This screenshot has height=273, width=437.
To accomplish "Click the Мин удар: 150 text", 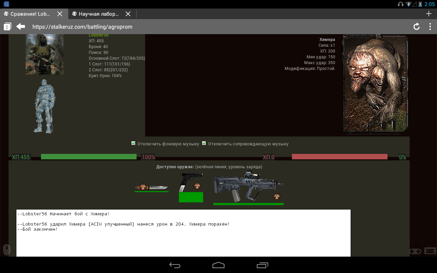I will (321, 57).
